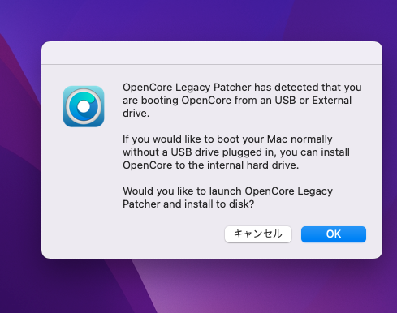Viewport: 397px width, 313px height.
Task: Click the paragraph about booting from USB
Action: [242, 101]
